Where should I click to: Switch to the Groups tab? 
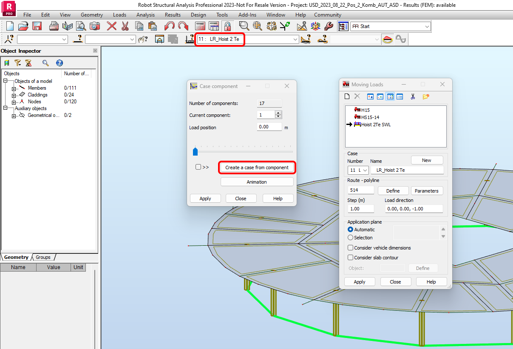tap(43, 257)
